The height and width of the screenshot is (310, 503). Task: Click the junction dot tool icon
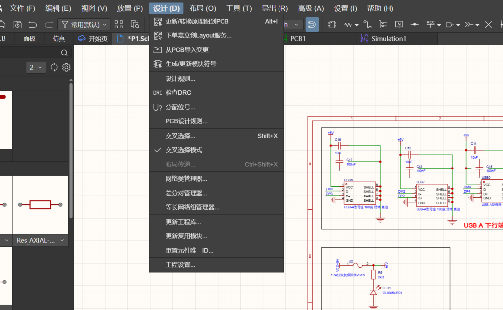(415, 25)
